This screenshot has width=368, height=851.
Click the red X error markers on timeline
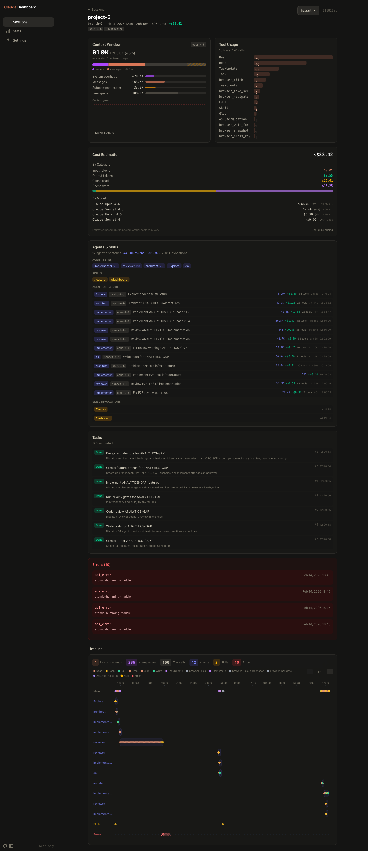166,834
